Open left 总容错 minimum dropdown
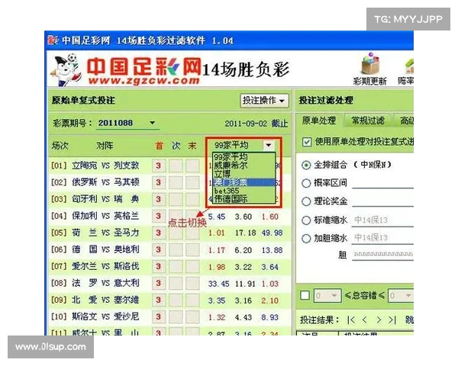 click(x=327, y=296)
